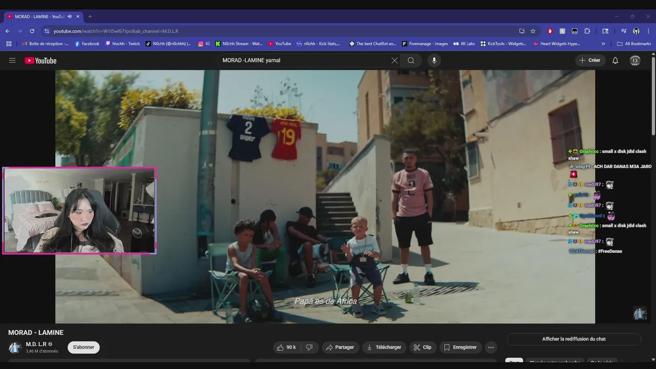Expand the hidden bookmarks chevron
The image size is (656, 369).
(603, 44)
